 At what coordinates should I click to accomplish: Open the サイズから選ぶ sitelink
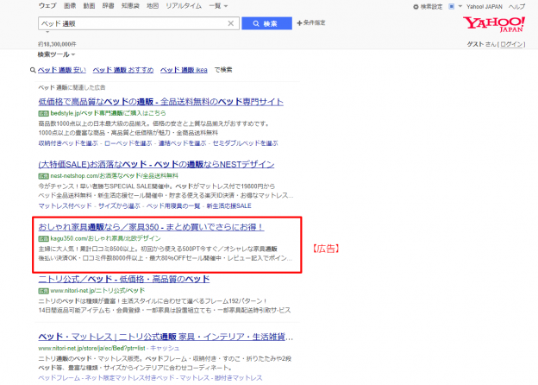119,206
